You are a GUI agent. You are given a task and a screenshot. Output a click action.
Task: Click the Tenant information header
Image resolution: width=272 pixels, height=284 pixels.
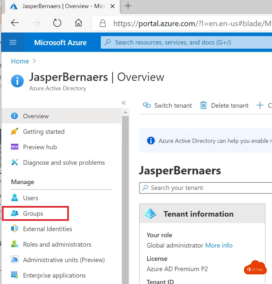coord(202,214)
